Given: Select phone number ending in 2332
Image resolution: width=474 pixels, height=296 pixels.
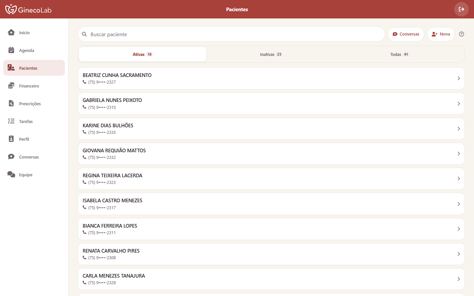Looking at the screenshot, I should tap(102, 158).
